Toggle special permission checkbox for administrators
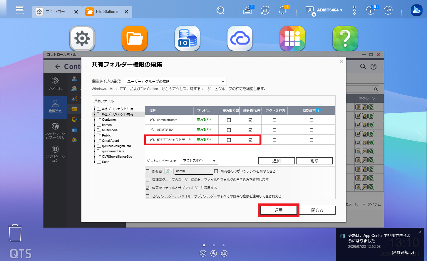 (x=312, y=120)
